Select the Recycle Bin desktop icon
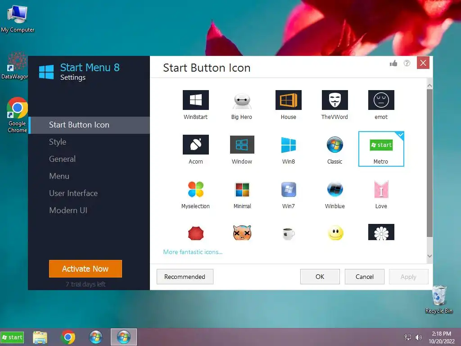The width and height of the screenshot is (461, 346). point(438,300)
